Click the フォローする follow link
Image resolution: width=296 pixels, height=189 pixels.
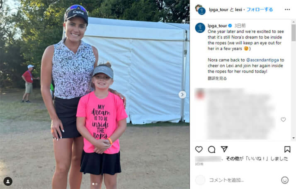[260, 10]
